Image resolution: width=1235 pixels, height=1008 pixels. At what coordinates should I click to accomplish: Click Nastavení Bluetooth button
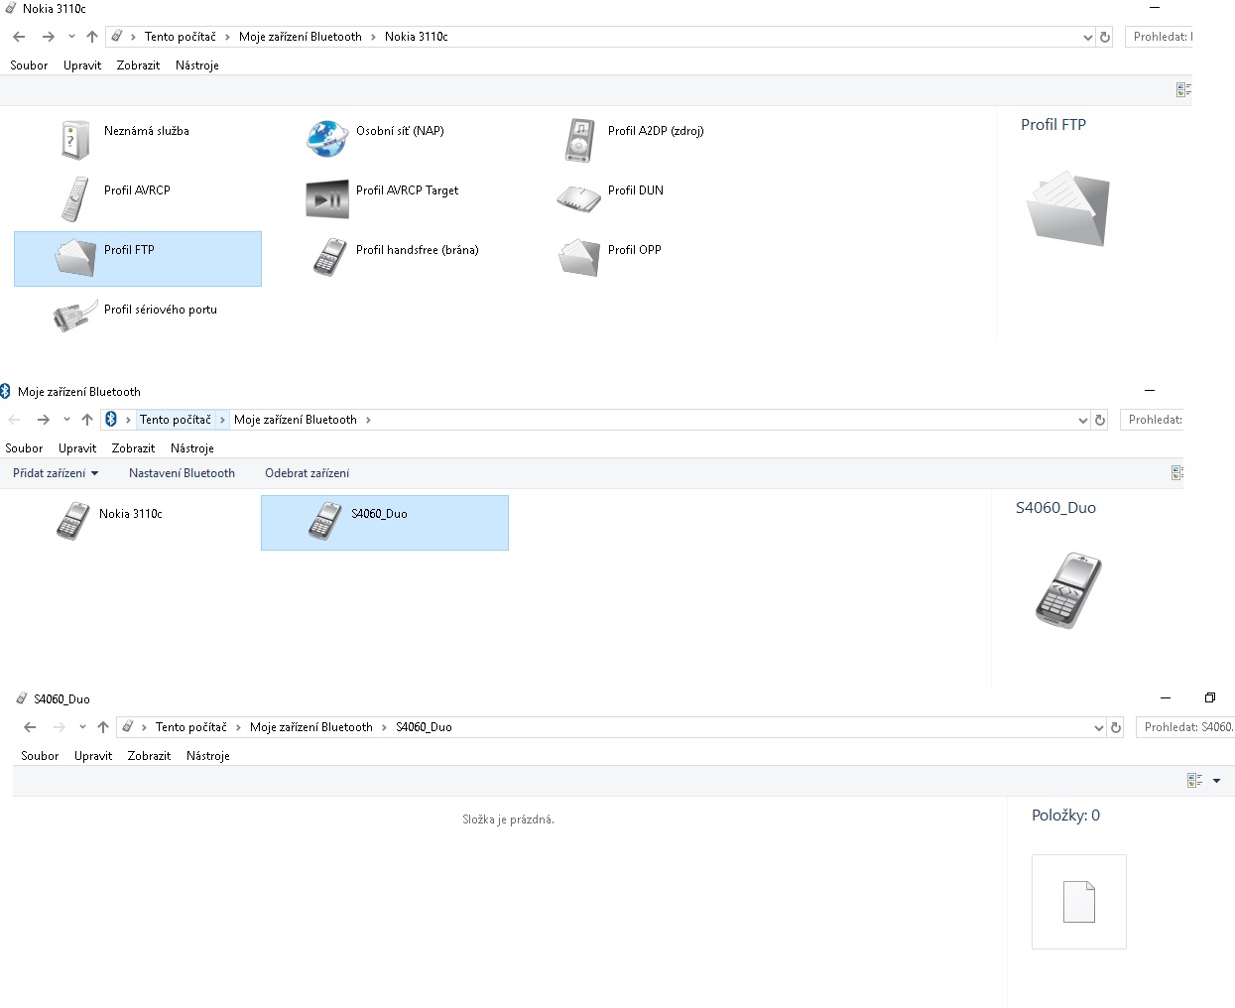pos(182,473)
